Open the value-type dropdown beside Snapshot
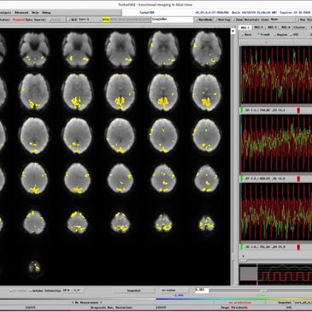The height and width of the screenshot is (312, 312). click(x=174, y=291)
